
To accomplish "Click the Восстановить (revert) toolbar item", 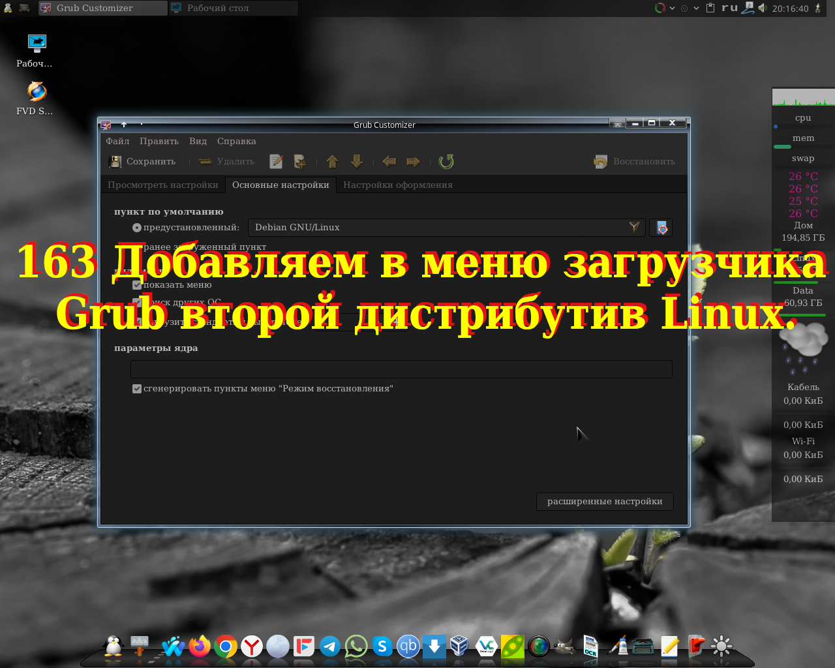I will [634, 162].
